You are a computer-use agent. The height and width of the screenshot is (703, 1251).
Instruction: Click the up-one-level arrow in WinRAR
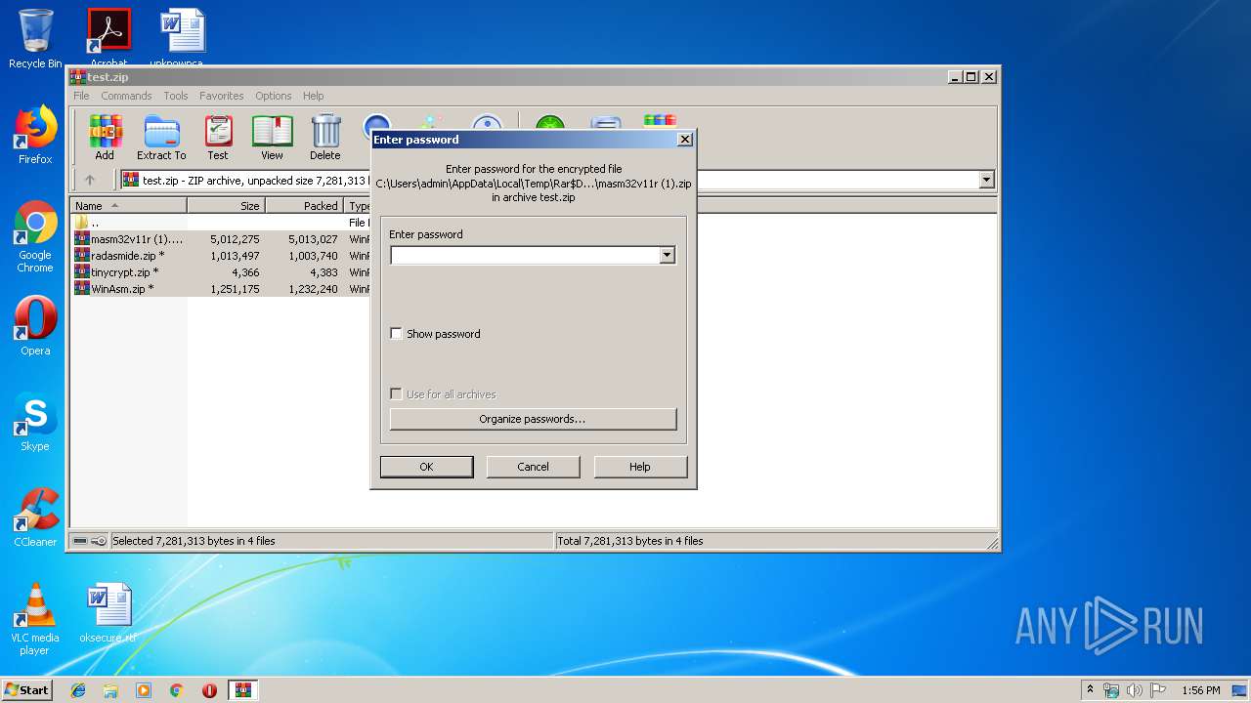pyautogui.click(x=90, y=180)
